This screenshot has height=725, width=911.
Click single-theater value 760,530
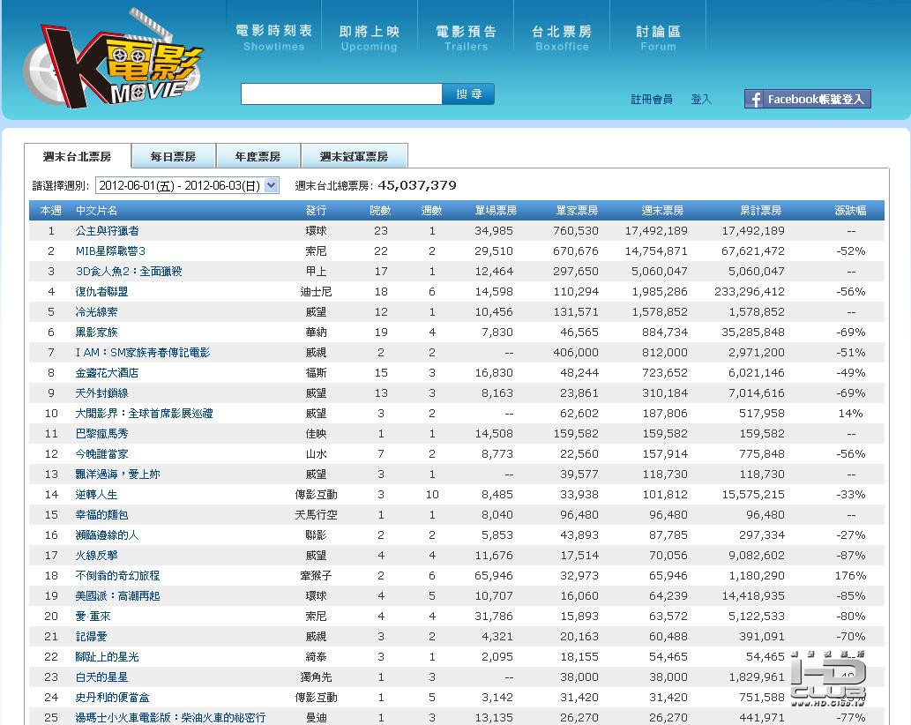576,230
